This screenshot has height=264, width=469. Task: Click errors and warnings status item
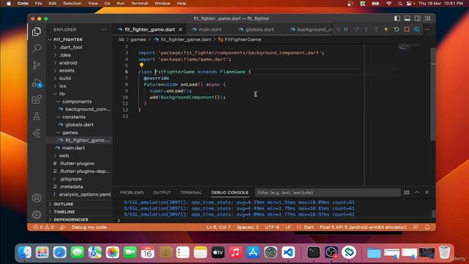click(x=44, y=227)
